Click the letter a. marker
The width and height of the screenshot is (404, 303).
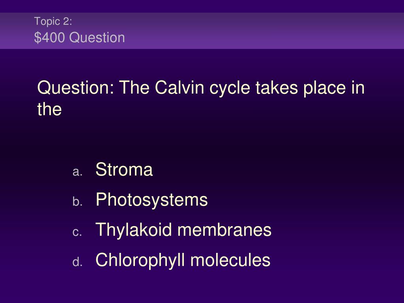click(78, 172)
